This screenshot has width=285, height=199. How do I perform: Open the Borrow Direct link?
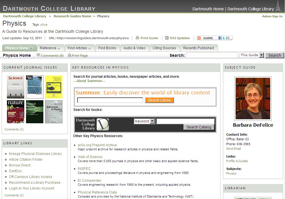coord(20,165)
